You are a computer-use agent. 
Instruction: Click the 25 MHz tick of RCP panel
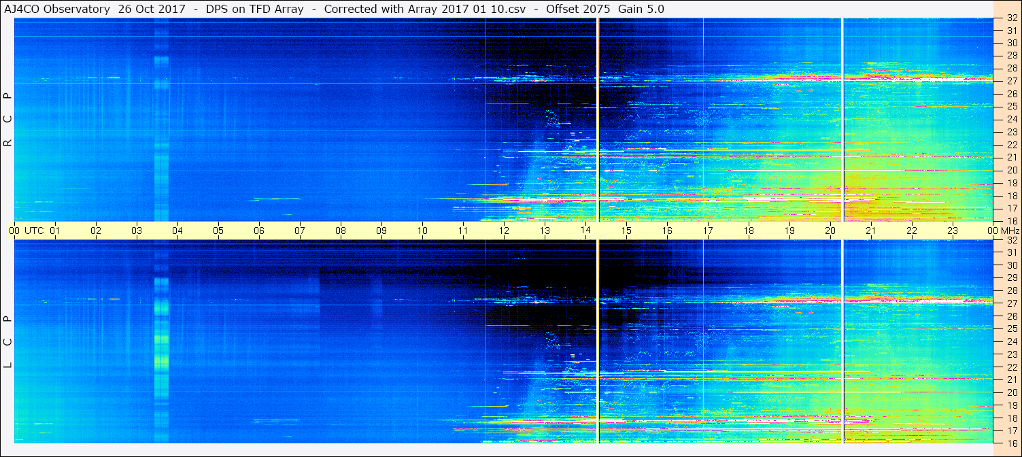1011,107
